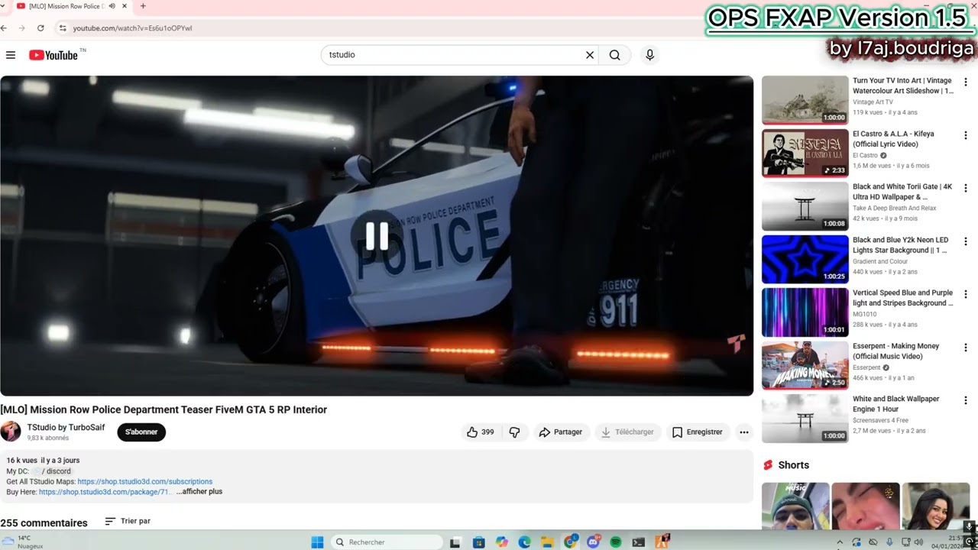Open the weather widget showing 14°C Nuageux

coord(23,542)
